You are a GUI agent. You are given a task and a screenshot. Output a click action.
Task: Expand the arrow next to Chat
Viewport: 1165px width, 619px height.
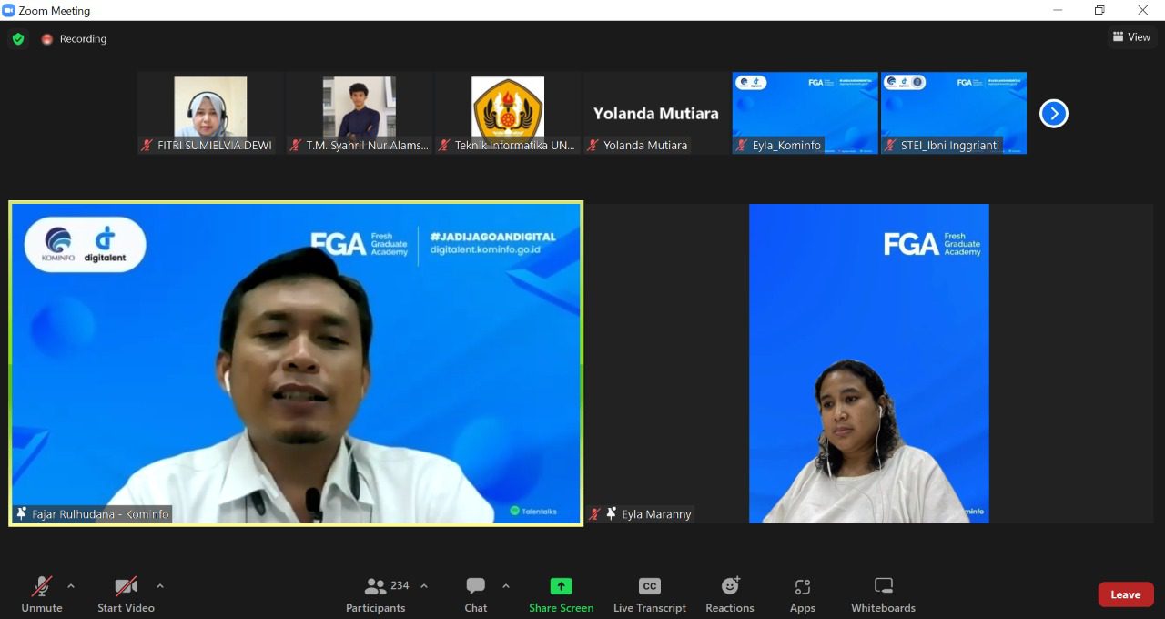(506, 586)
